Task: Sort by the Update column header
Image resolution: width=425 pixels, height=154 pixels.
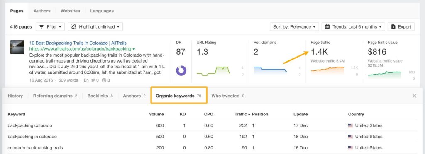Action: (x=300, y=114)
